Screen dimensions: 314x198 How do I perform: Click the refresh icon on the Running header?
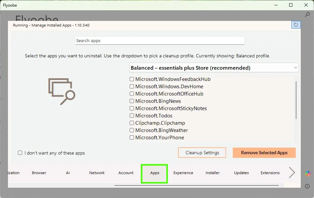point(295,25)
